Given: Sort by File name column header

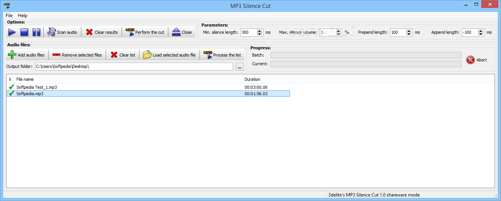Looking at the screenshot, I should [x=128, y=79].
